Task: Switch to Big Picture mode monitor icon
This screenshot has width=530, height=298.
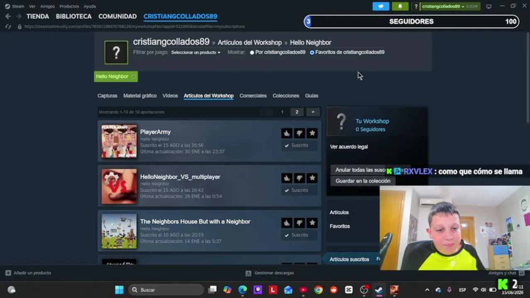Action: tap(489, 6)
